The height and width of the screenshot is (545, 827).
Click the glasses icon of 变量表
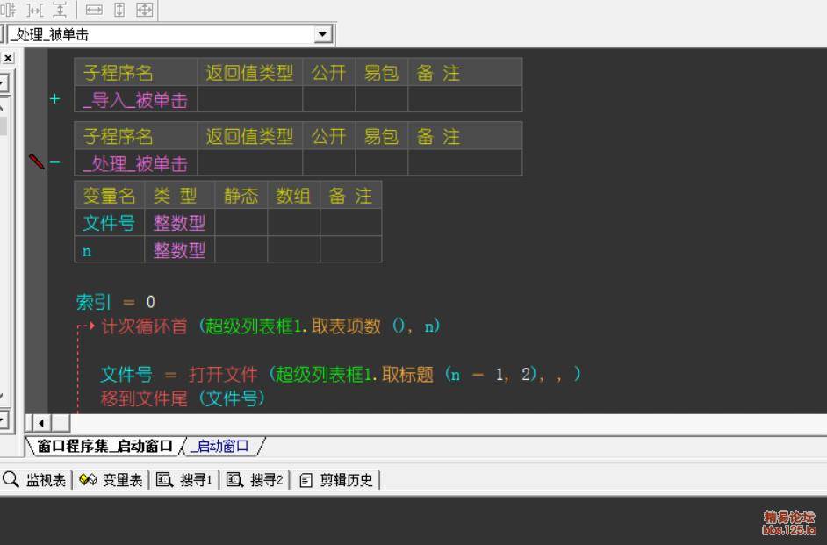pyautogui.click(x=88, y=480)
